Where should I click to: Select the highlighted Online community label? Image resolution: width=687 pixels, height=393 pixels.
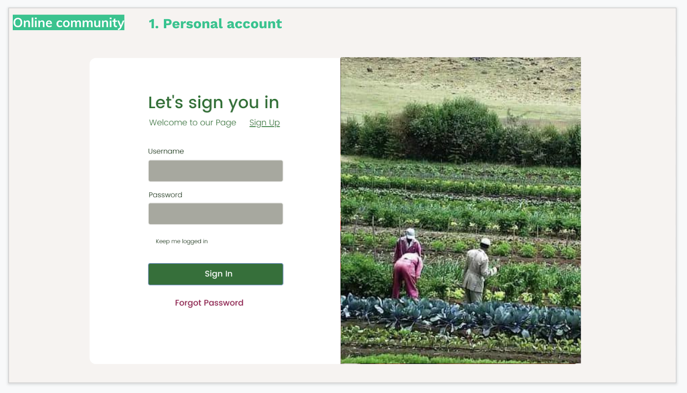click(x=69, y=23)
